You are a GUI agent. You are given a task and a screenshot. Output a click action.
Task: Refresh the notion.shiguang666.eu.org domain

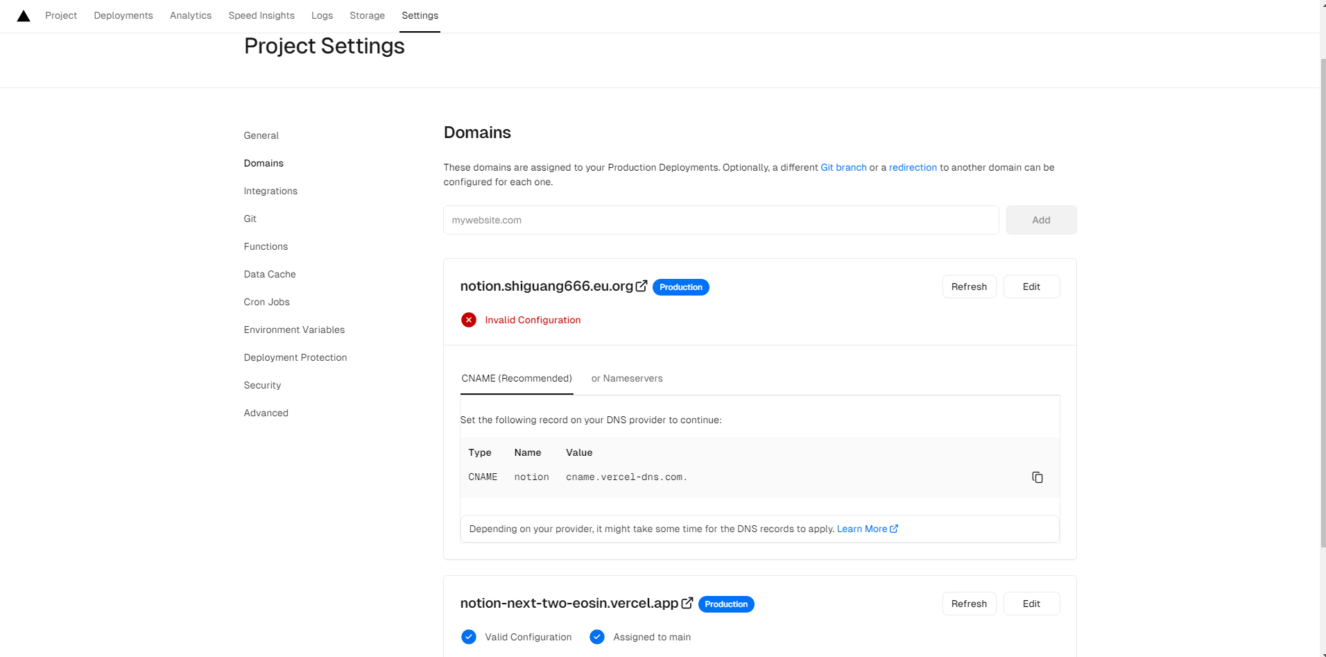(x=969, y=287)
